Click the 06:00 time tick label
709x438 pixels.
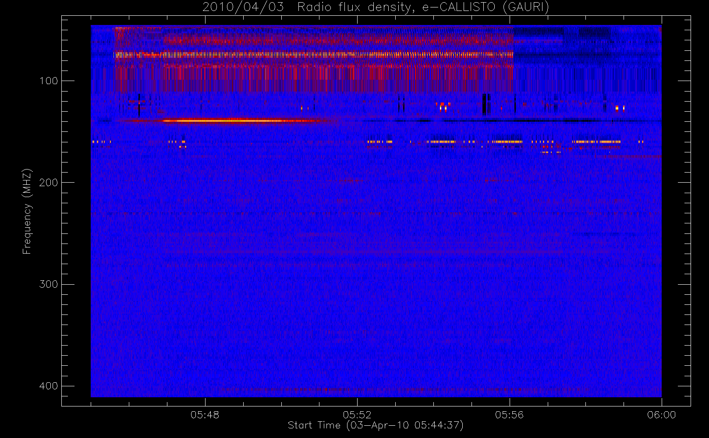[x=662, y=415]
